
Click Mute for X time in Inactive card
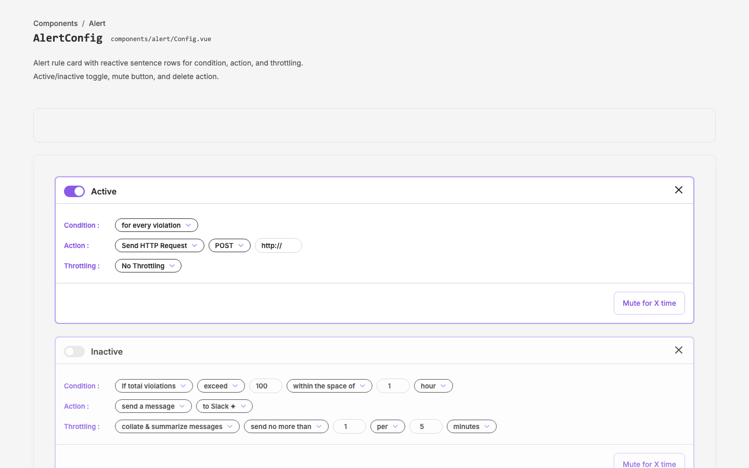click(649, 461)
